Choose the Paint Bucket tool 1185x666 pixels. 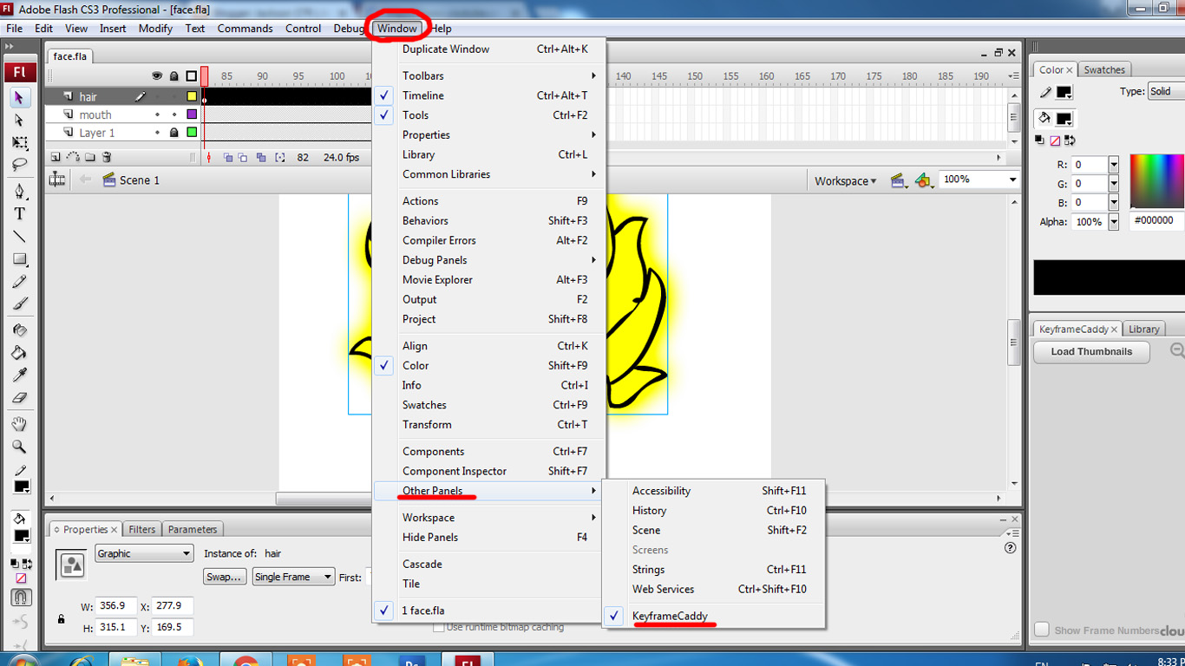(x=19, y=353)
